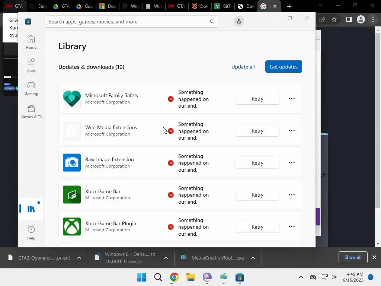
Task: Click the error icon for Xbox Game Bar Plugin
Action: [x=170, y=227]
